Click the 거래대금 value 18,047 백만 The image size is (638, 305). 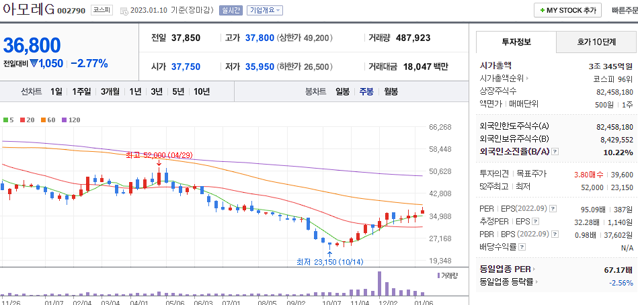point(426,67)
